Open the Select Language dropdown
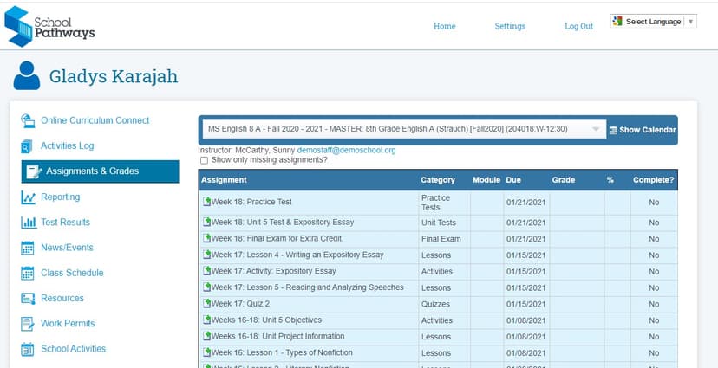The width and height of the screenshot is (718, 368). point(654,22)
